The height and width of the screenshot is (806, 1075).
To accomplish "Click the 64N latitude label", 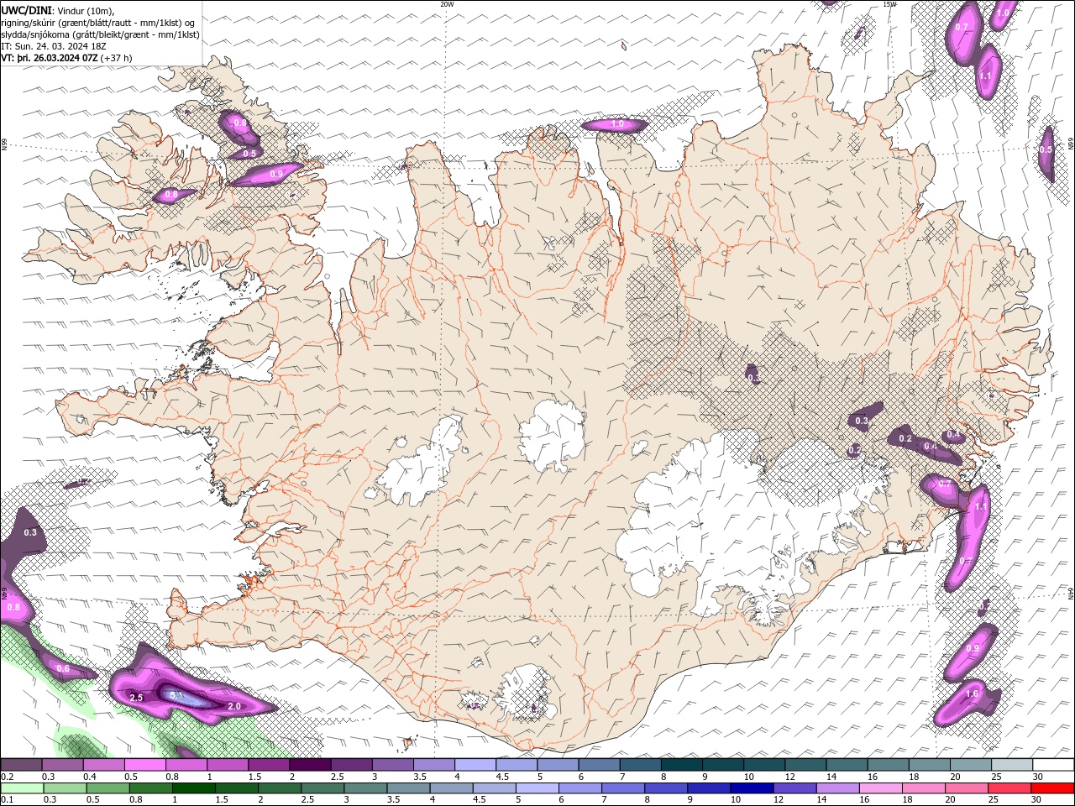I will (x=1071, y=592).
